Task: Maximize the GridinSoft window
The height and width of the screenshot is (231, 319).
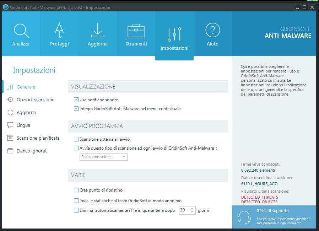Action: (304, 7)
